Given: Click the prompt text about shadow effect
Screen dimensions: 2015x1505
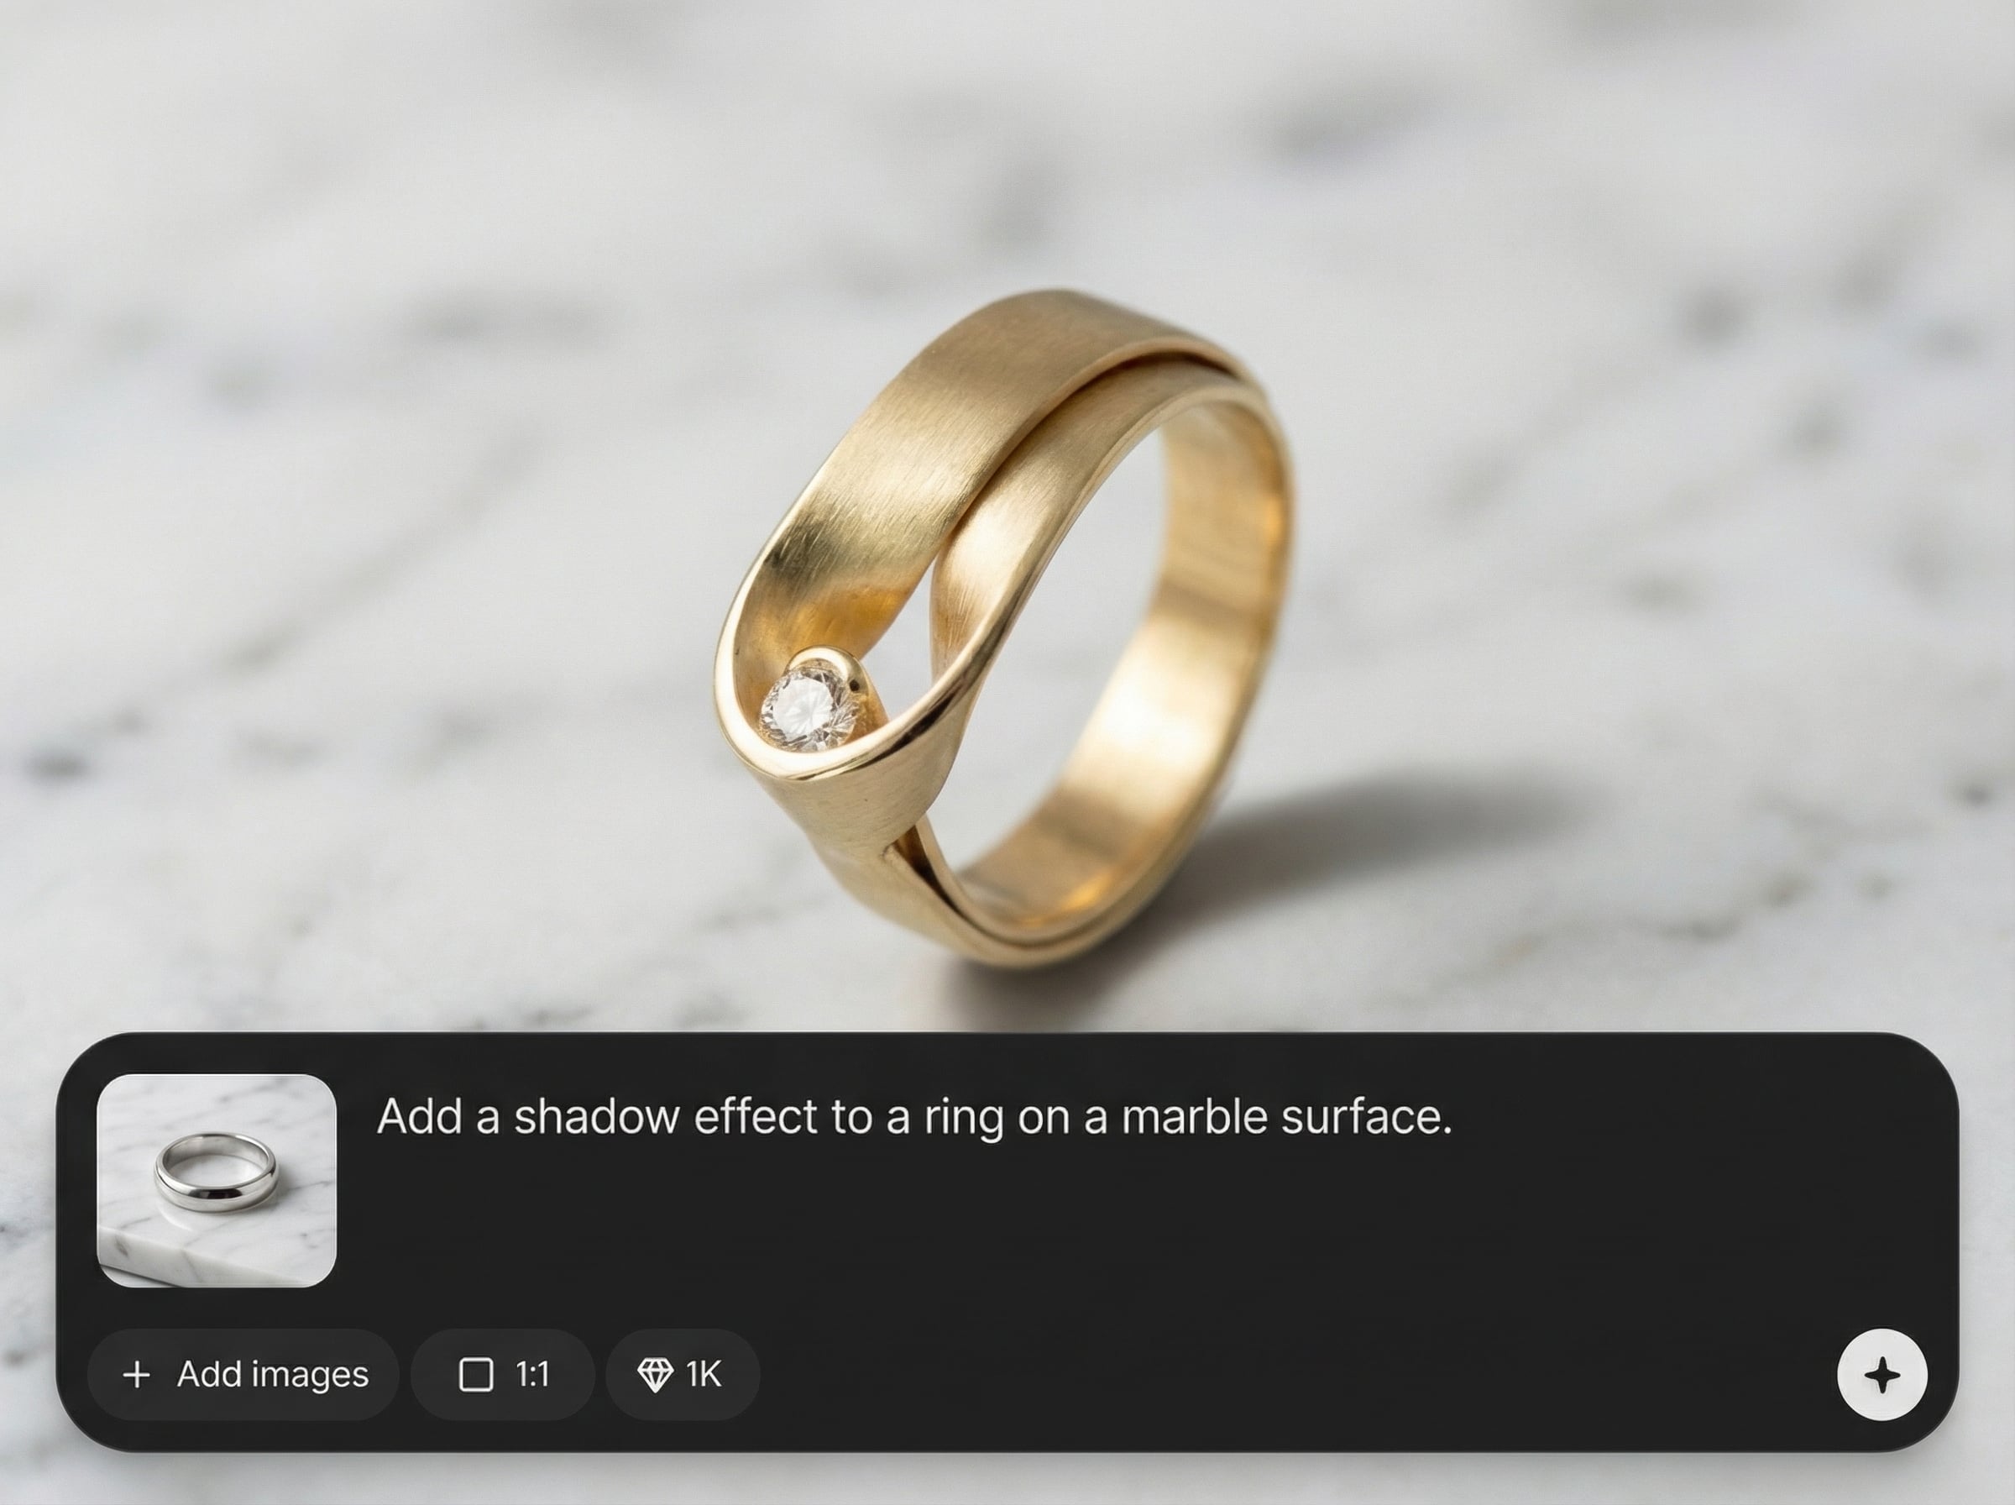Looking at the screenshot, I should (x=914, y=1116).
